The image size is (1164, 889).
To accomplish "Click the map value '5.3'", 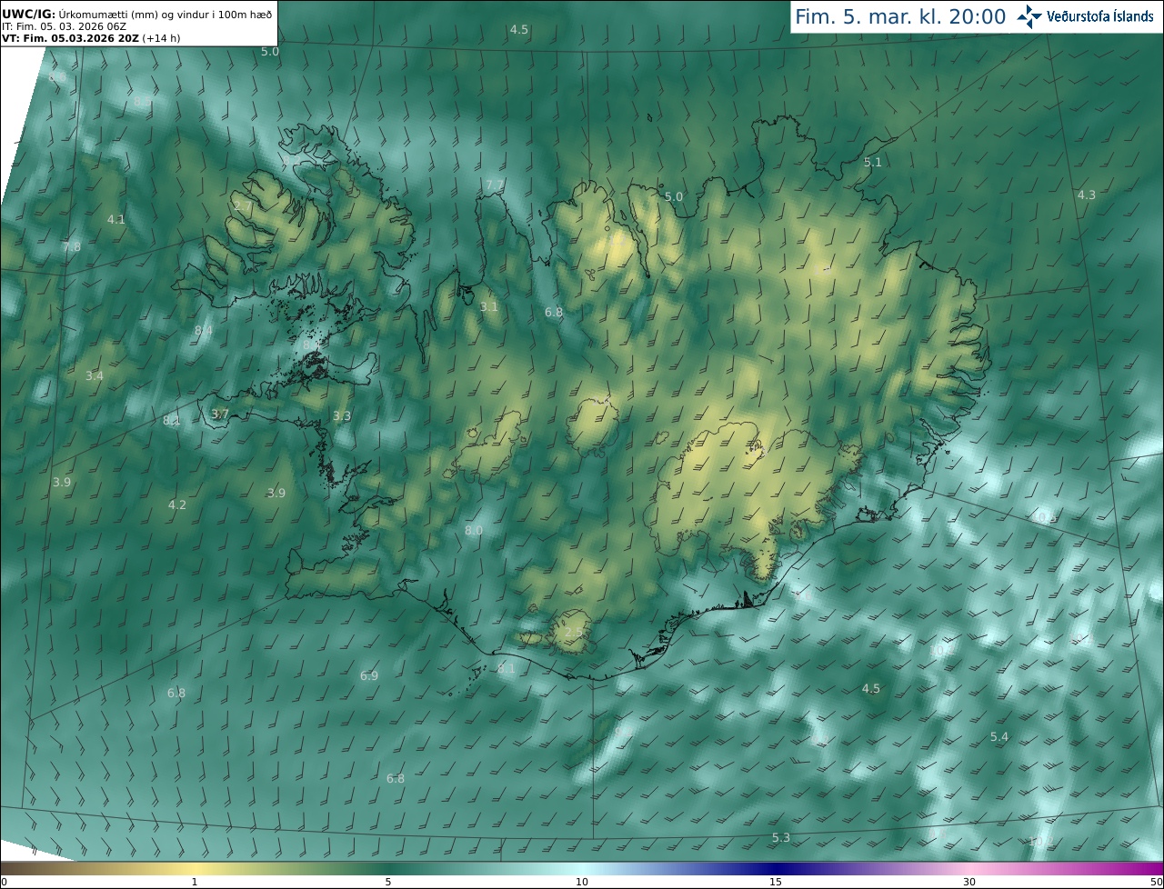I will click(781, 837).
